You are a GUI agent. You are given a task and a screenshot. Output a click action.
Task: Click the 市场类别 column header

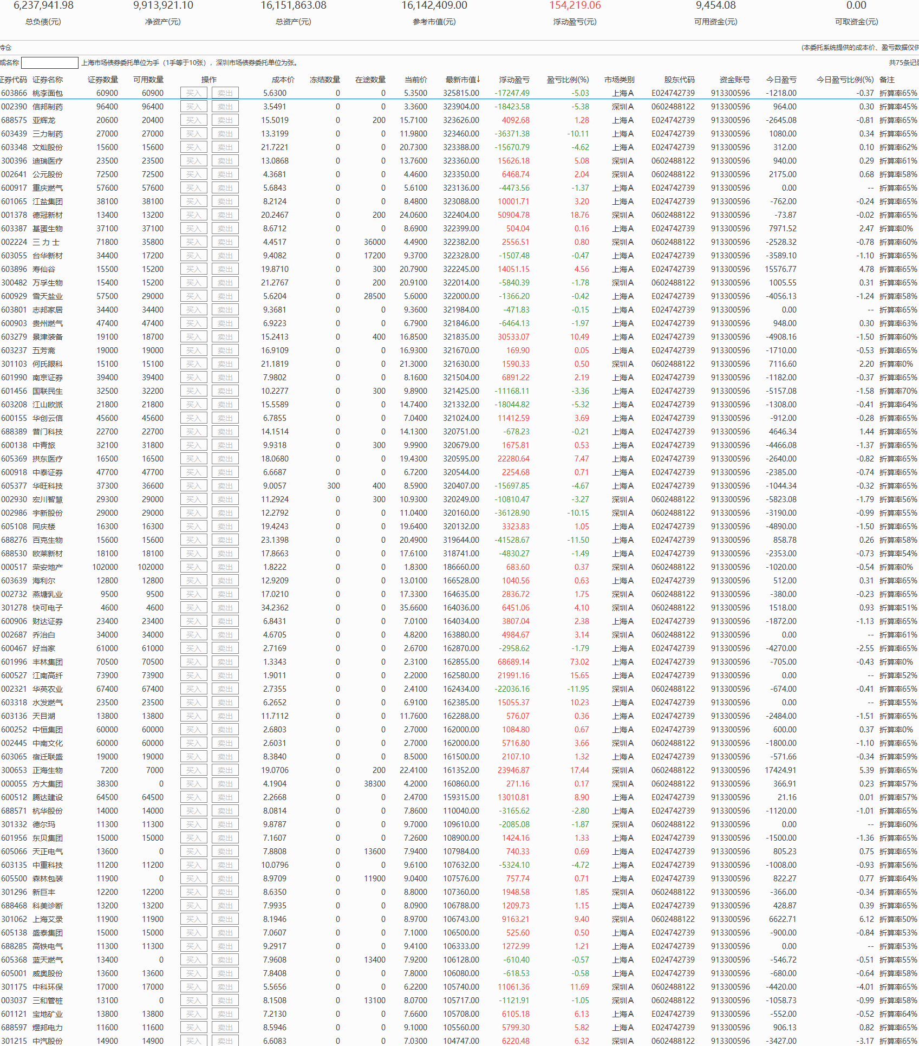click(620, 80)
